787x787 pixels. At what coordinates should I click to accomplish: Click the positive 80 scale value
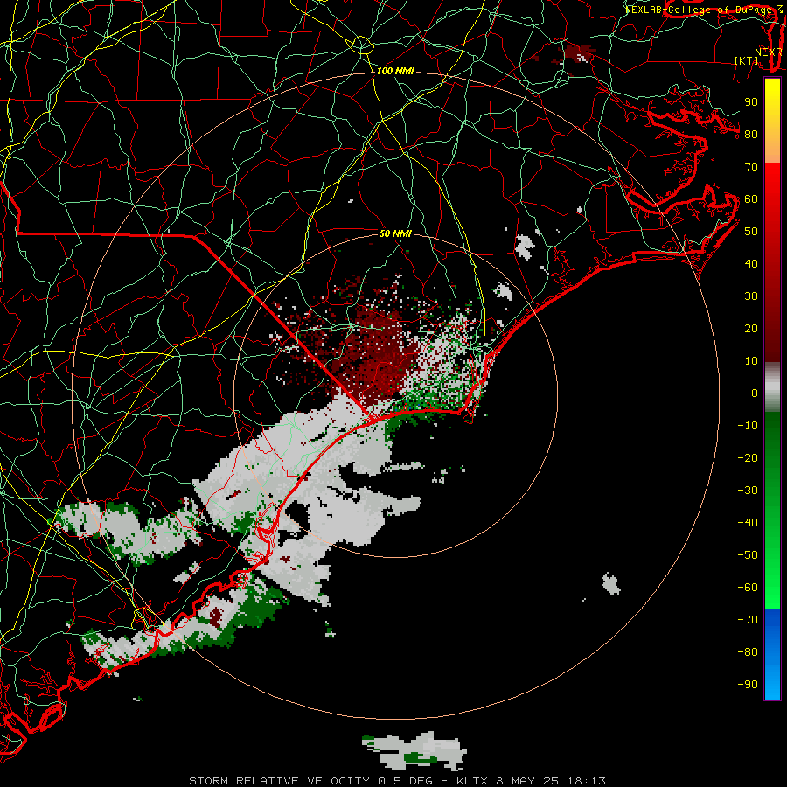click(751, 134)
